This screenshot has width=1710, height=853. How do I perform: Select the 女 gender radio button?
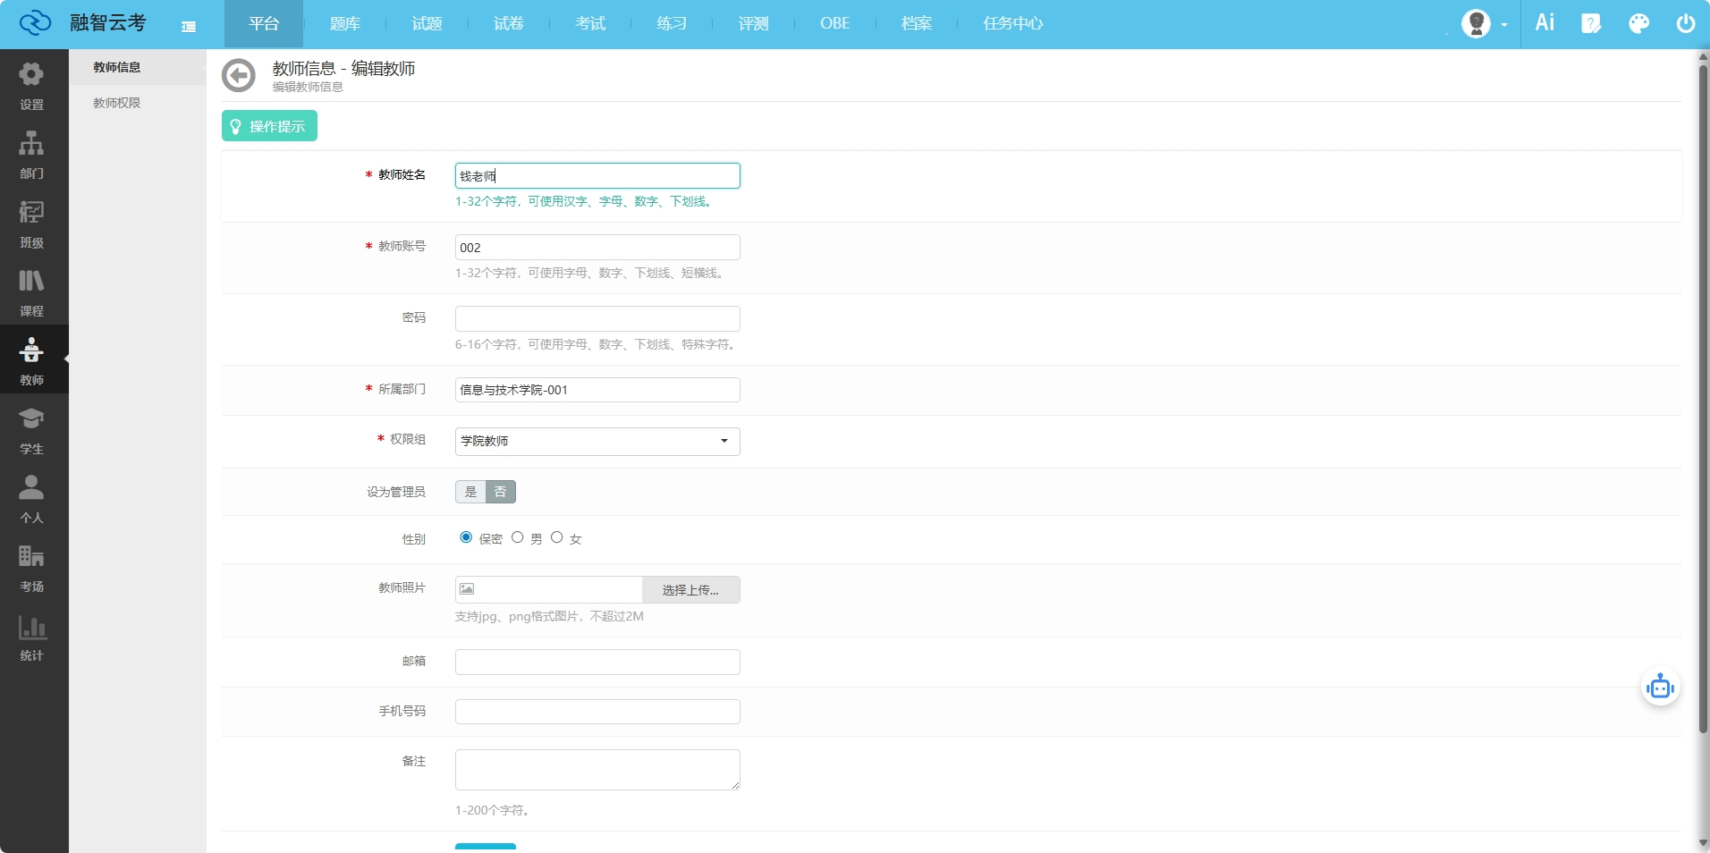click(x=557, y=537)
